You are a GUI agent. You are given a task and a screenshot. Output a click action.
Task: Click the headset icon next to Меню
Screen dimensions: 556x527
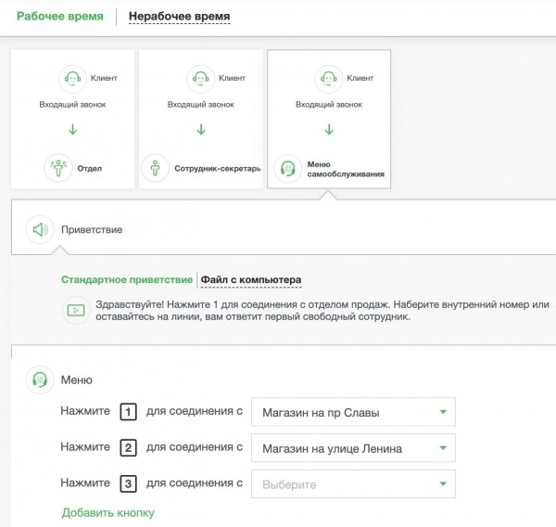(40, 379)
